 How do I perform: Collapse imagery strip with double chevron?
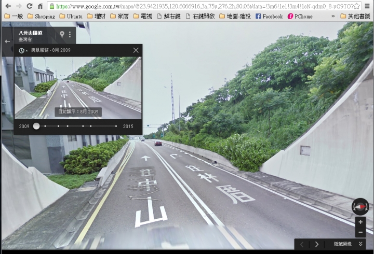coord(361,244)
